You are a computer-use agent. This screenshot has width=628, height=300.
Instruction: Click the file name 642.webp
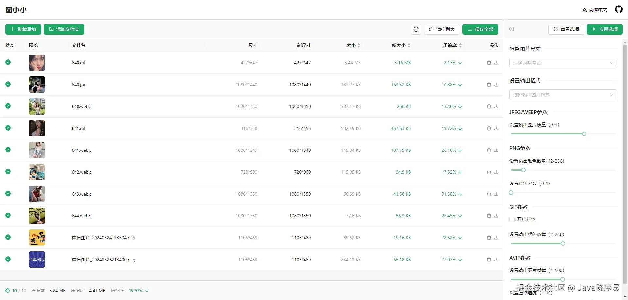coord(81,172)
